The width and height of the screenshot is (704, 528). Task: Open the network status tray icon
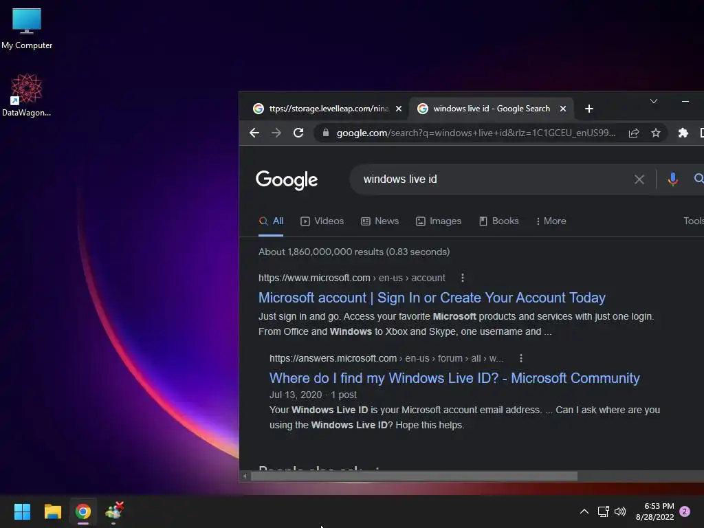pyautogui.click(x=603, y=511)
